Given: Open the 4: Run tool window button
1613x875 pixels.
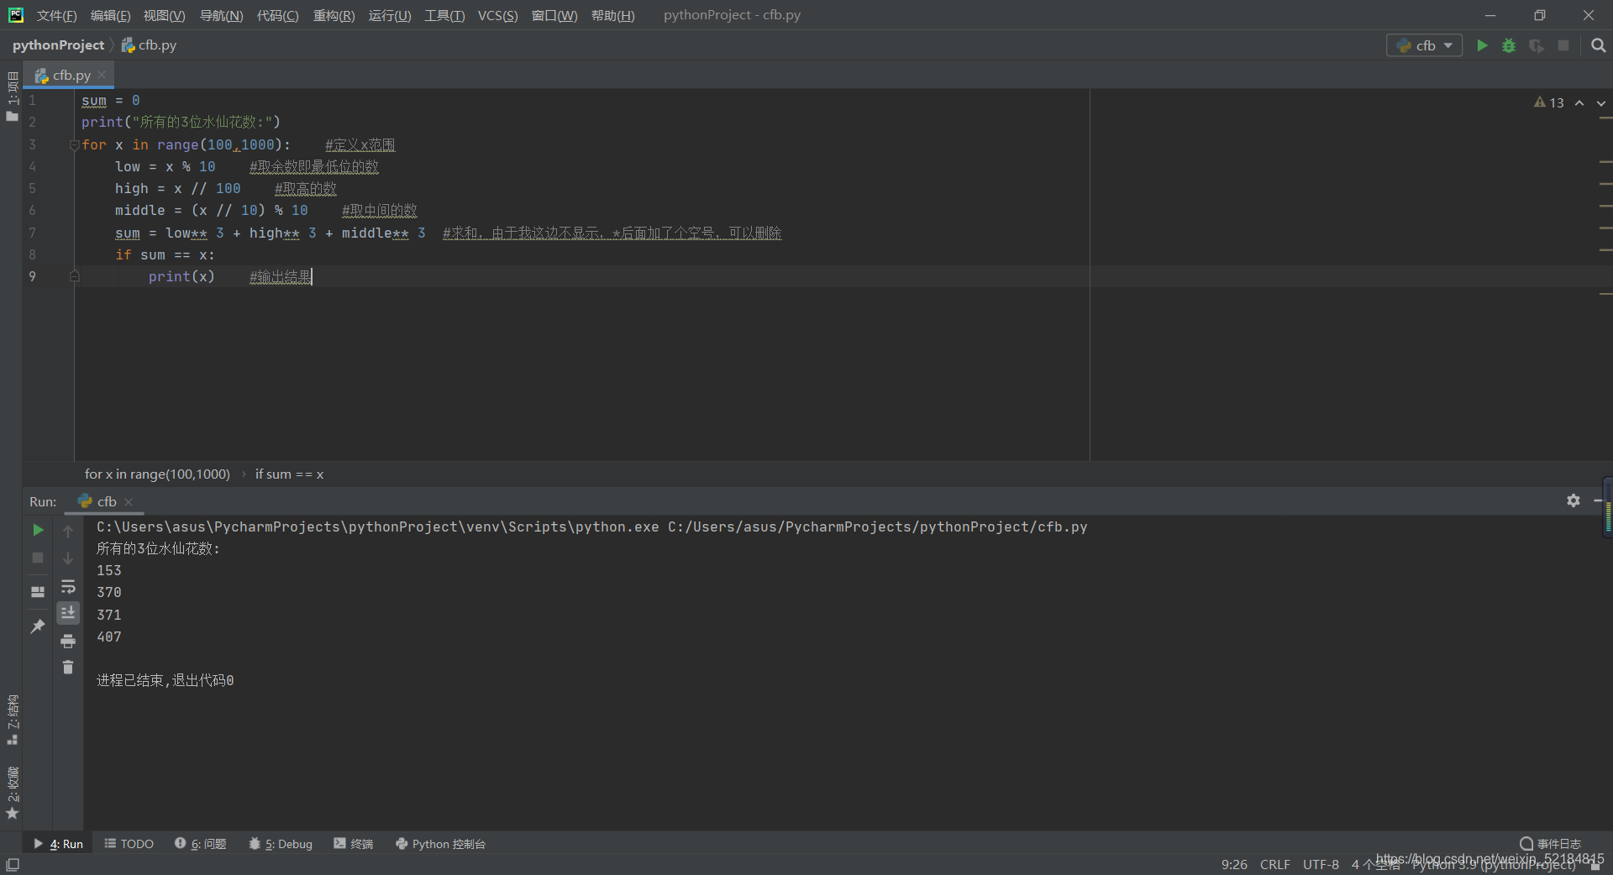Looking at the screenshot, I should pos(58,844).
